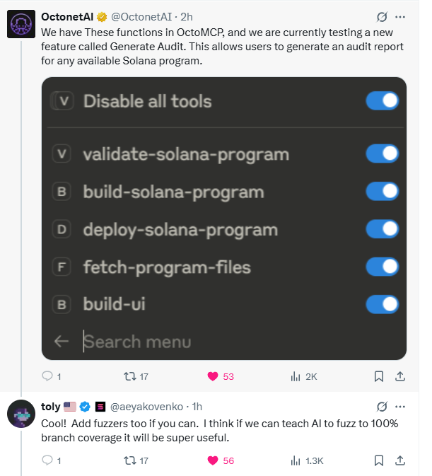Open the @aeyakovenko profile link
Image resolution: width=432 pixels, height=476 pixels.
tap(146, 407)
